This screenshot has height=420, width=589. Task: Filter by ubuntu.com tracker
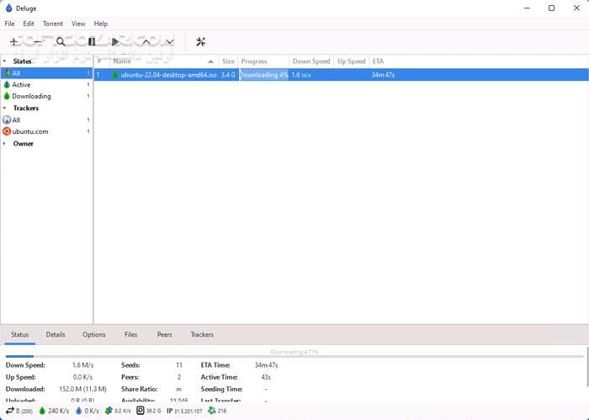[x=29, y=132]
